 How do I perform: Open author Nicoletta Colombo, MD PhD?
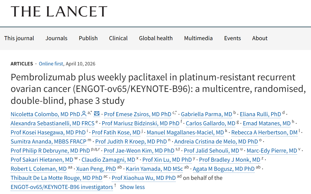[45, 114]
